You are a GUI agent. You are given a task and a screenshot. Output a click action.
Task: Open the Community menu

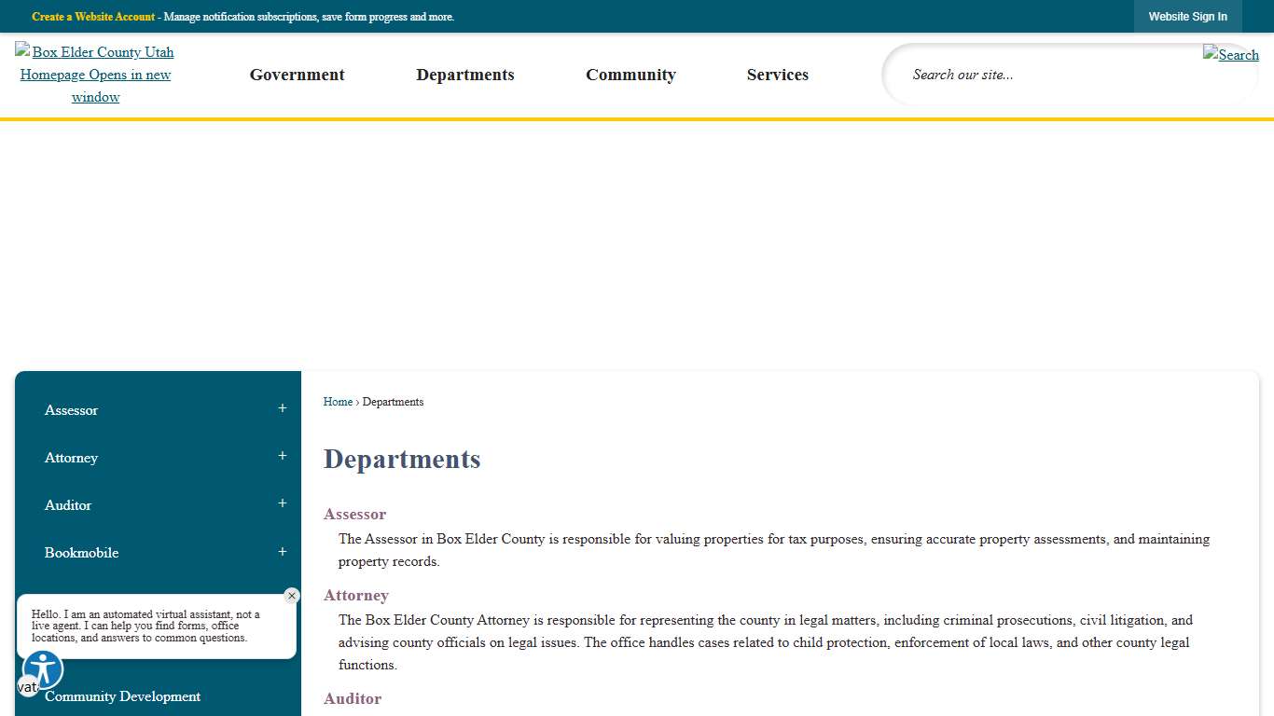point(630,75)
